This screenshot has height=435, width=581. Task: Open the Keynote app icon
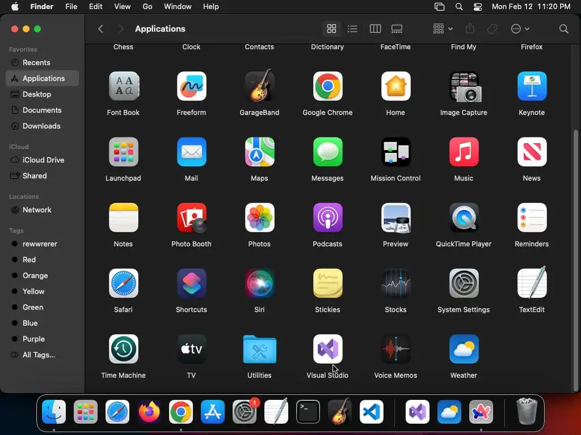[532, 86]
